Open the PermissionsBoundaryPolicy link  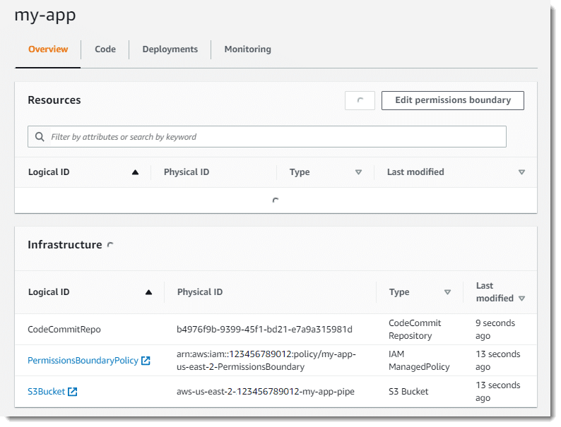(x=83, y=361)
